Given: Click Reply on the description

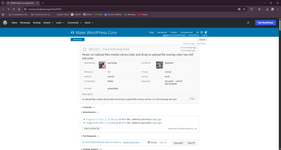Looking at the screenshot, I should (192, 99).
